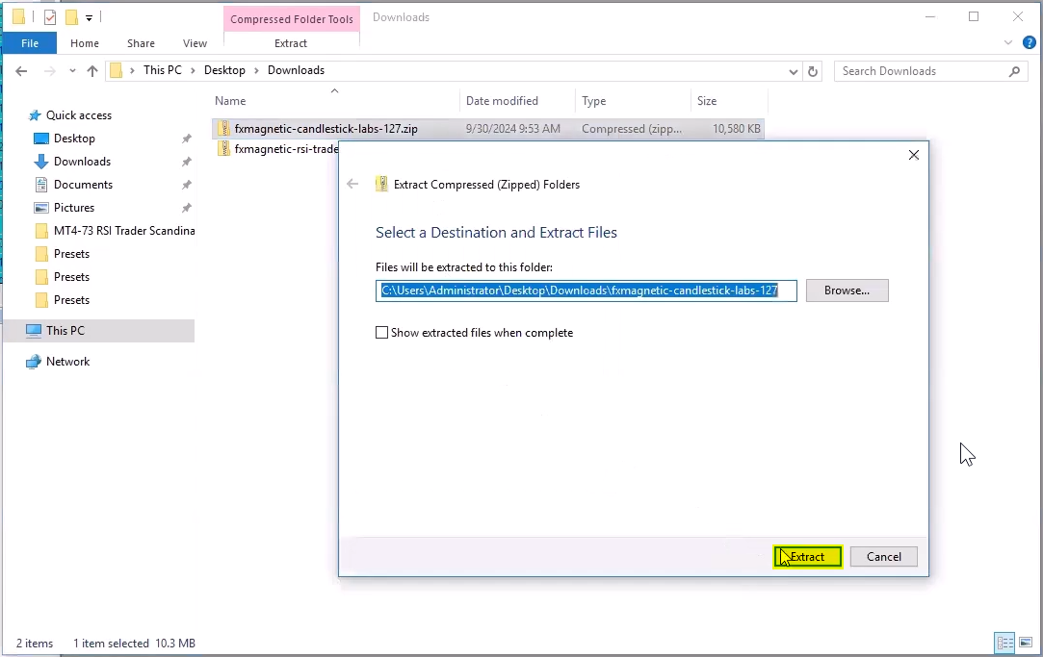Viewport: 1043px width, 657px height.
Task: Click the Properties quick access toolbar icon
Action: pyautogui.click(x=50, y=17)
